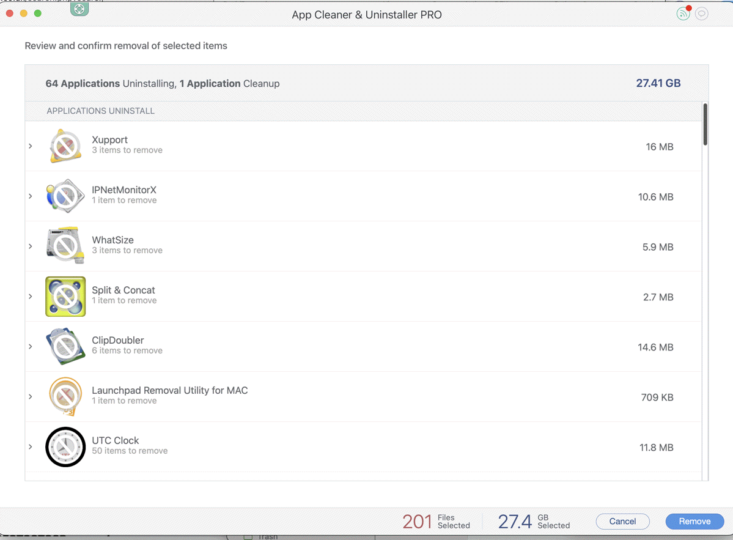The image size is (733, 540).
Task: Click the 6 items to remove label
Action: click(x=127, y=350)
